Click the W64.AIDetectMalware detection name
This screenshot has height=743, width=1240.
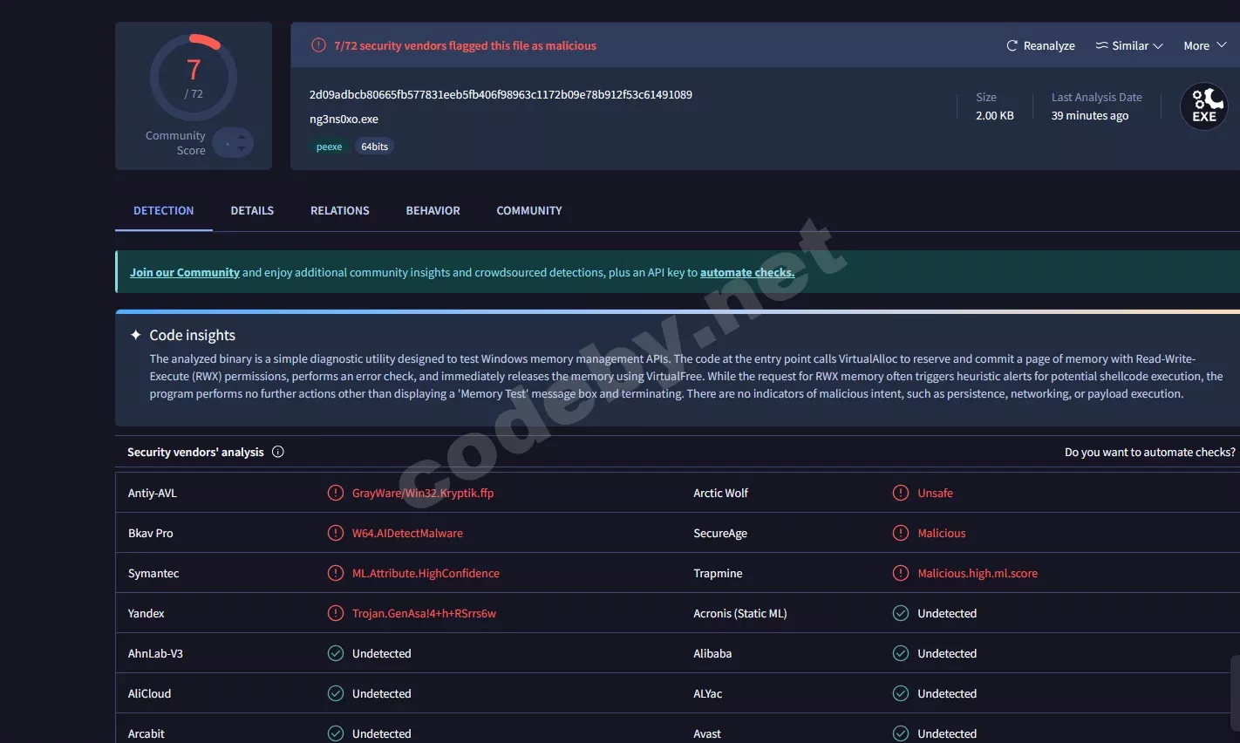407,533
